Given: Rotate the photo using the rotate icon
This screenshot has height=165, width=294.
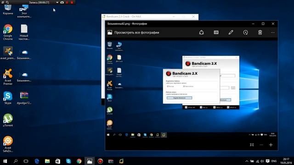Looking at the screenshot, I should pos(245,33).
